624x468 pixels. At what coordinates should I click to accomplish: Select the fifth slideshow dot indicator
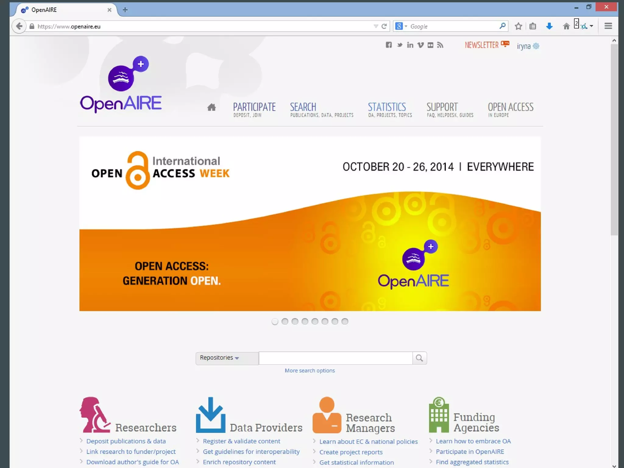pos(315,321)
